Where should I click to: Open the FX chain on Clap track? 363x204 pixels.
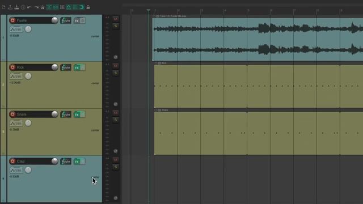[77, 161]
